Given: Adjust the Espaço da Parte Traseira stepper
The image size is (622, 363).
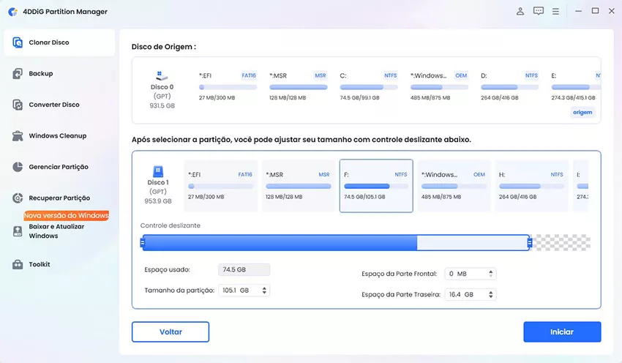Looking at the screenshot, I should pyautogui.click(x=491, y=294).
